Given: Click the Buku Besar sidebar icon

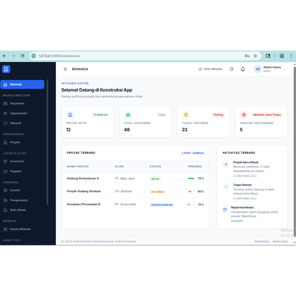Looking at the screenshot, I should pos(5,210).
